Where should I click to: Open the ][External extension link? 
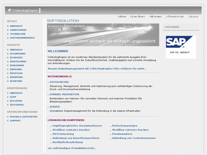(17, 105)
